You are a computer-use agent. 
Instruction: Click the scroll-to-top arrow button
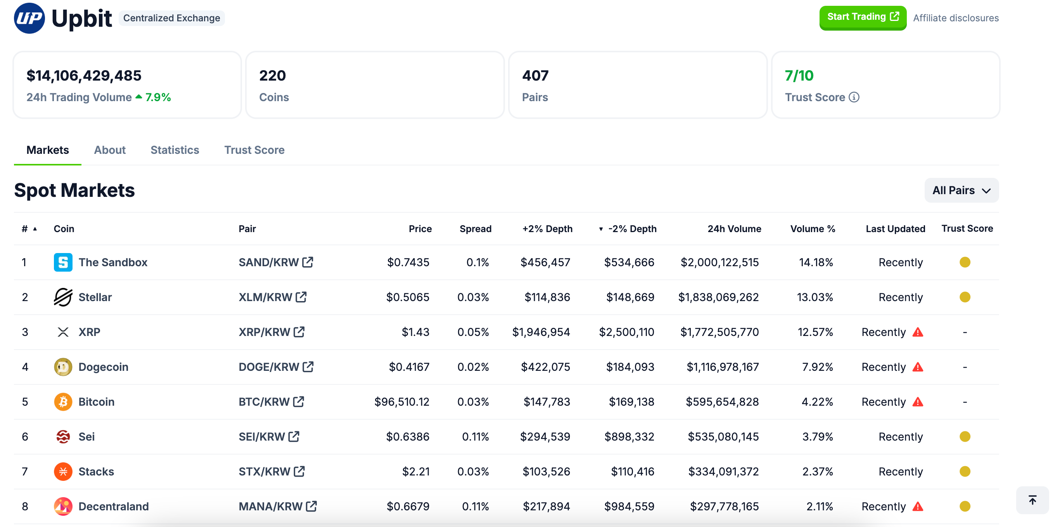click(x=1032, y=500)
